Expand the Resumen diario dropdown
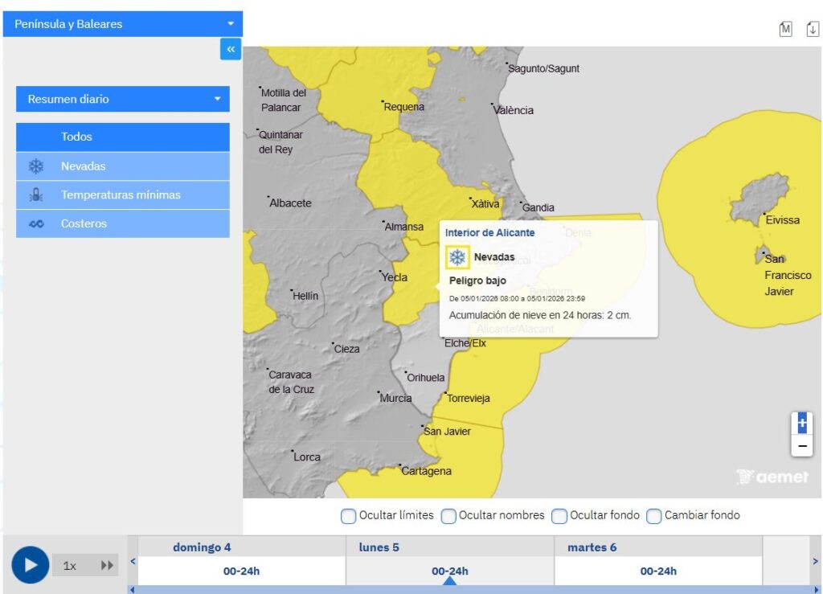 [123, 99]
